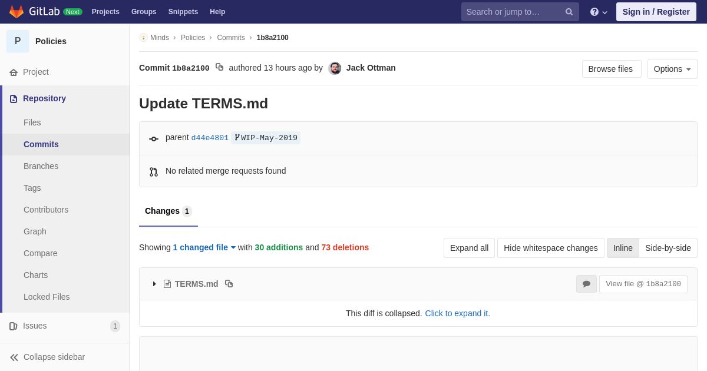Expand the 1 changed file dropdown

tap(204, 247)
